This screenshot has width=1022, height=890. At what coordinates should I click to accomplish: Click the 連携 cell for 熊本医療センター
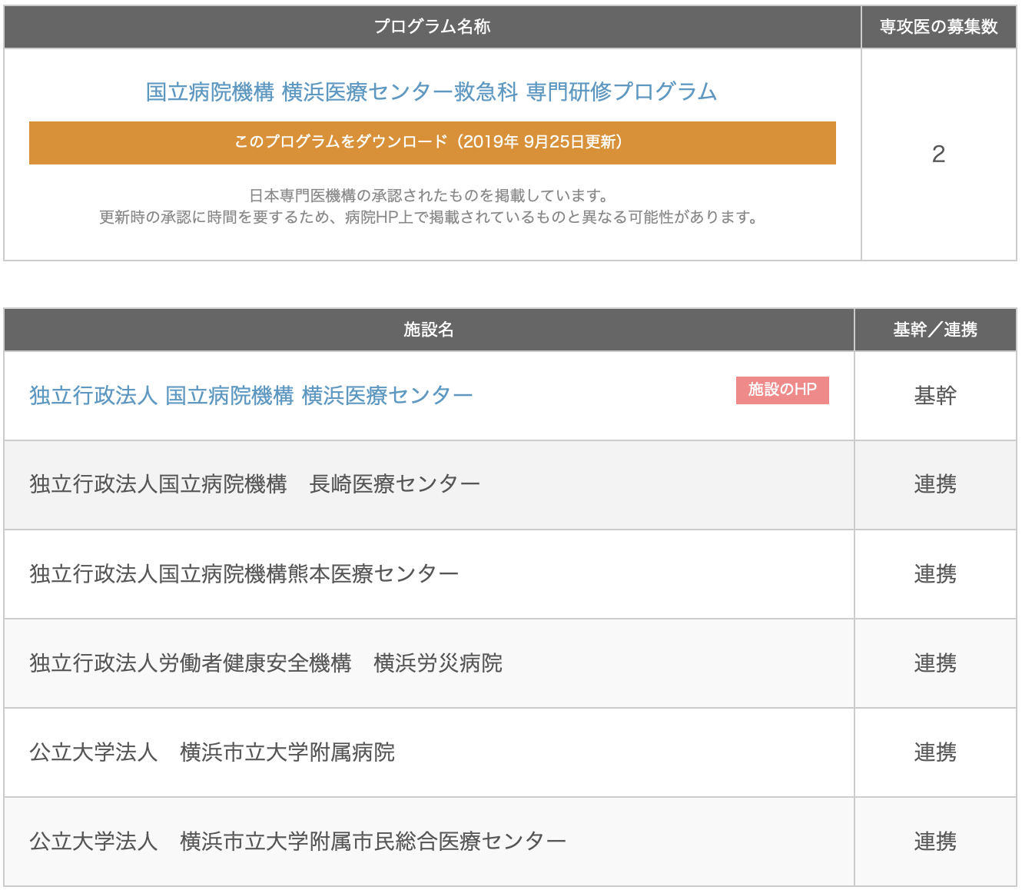click(935, 574)
